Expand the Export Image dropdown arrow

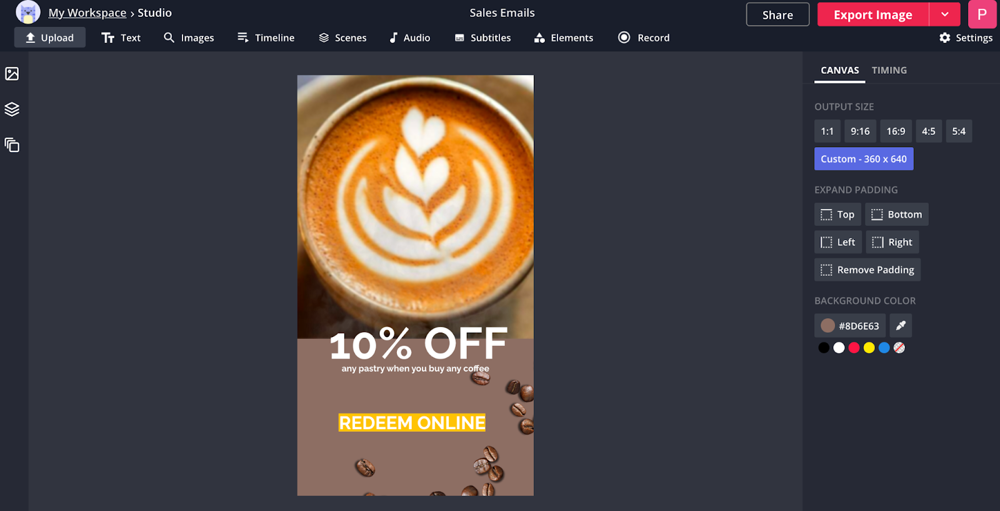(x=944, y=14)
